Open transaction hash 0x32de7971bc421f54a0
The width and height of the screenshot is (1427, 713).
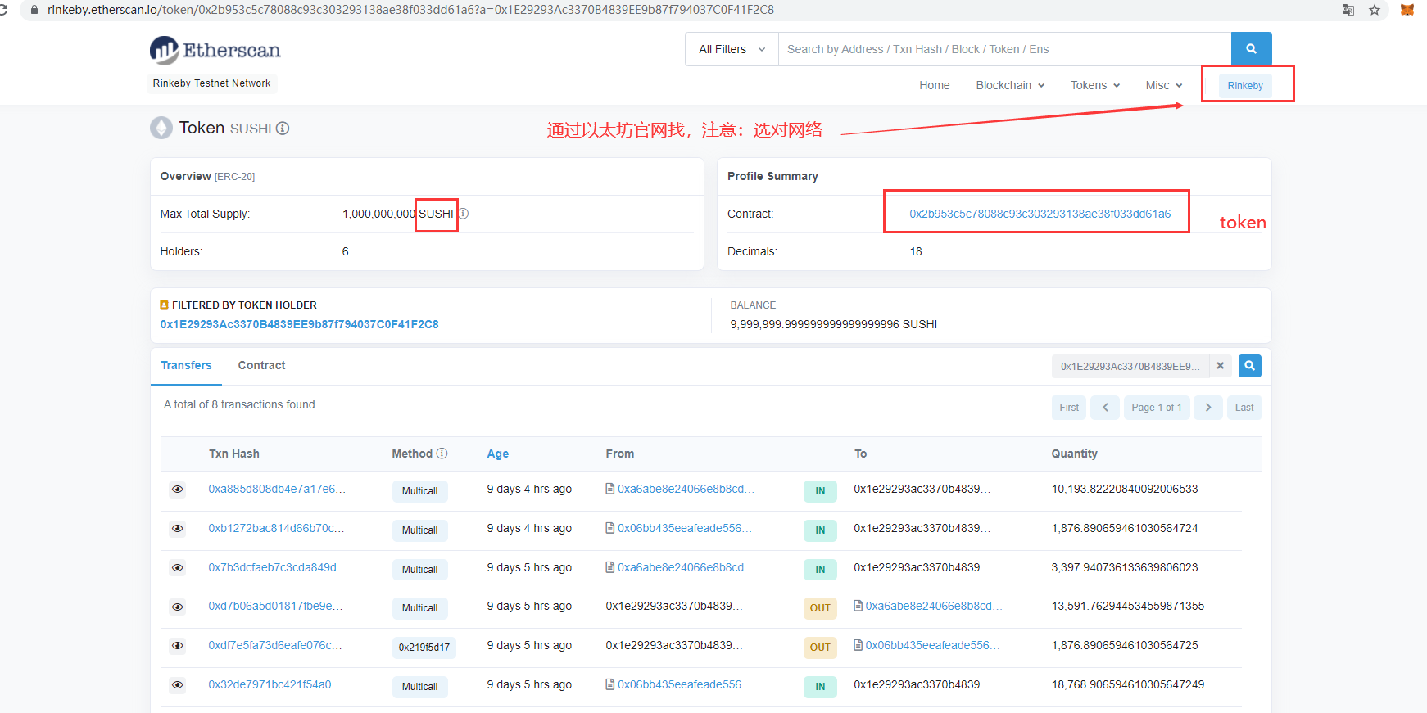pyautogui.click(x=275, y=684)
